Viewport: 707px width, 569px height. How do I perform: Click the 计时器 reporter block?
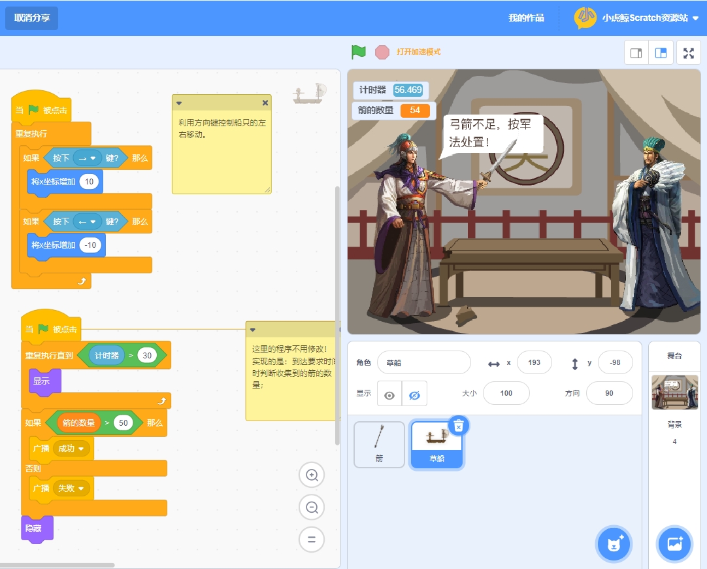point(107,356)
